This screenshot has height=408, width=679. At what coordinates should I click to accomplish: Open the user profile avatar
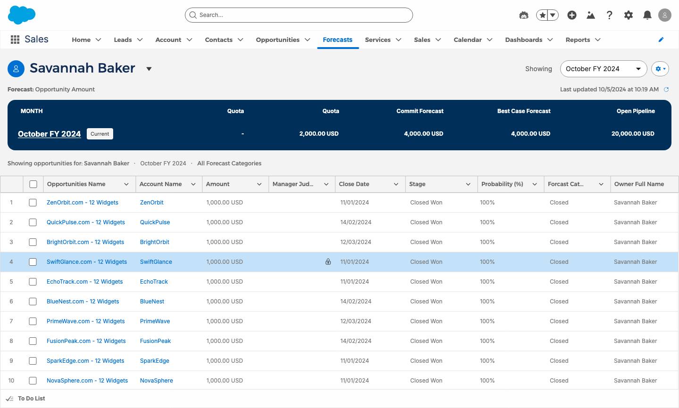pyautogui.click(x=665, y=15)
